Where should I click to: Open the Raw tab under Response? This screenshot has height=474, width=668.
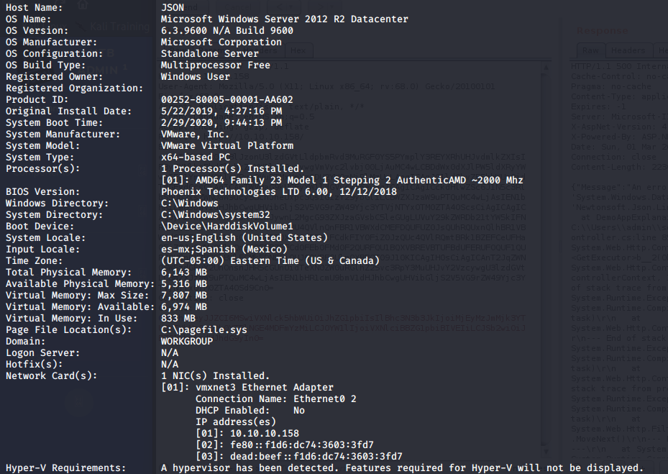(x=590, y=50)
